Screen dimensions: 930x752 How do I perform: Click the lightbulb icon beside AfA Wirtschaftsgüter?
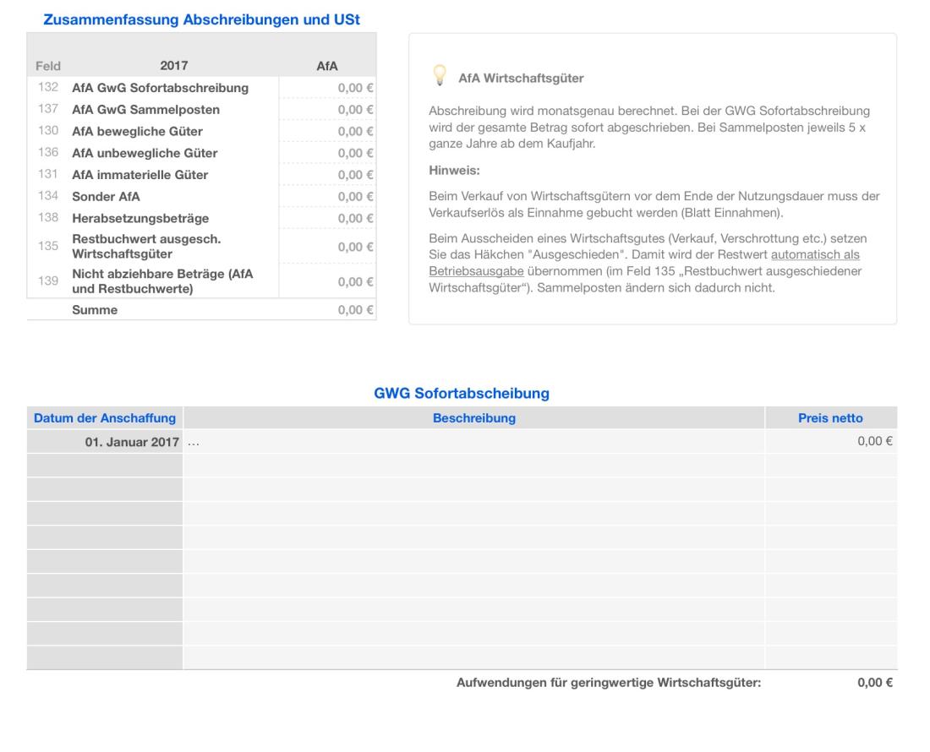click(x=438, y=76)
